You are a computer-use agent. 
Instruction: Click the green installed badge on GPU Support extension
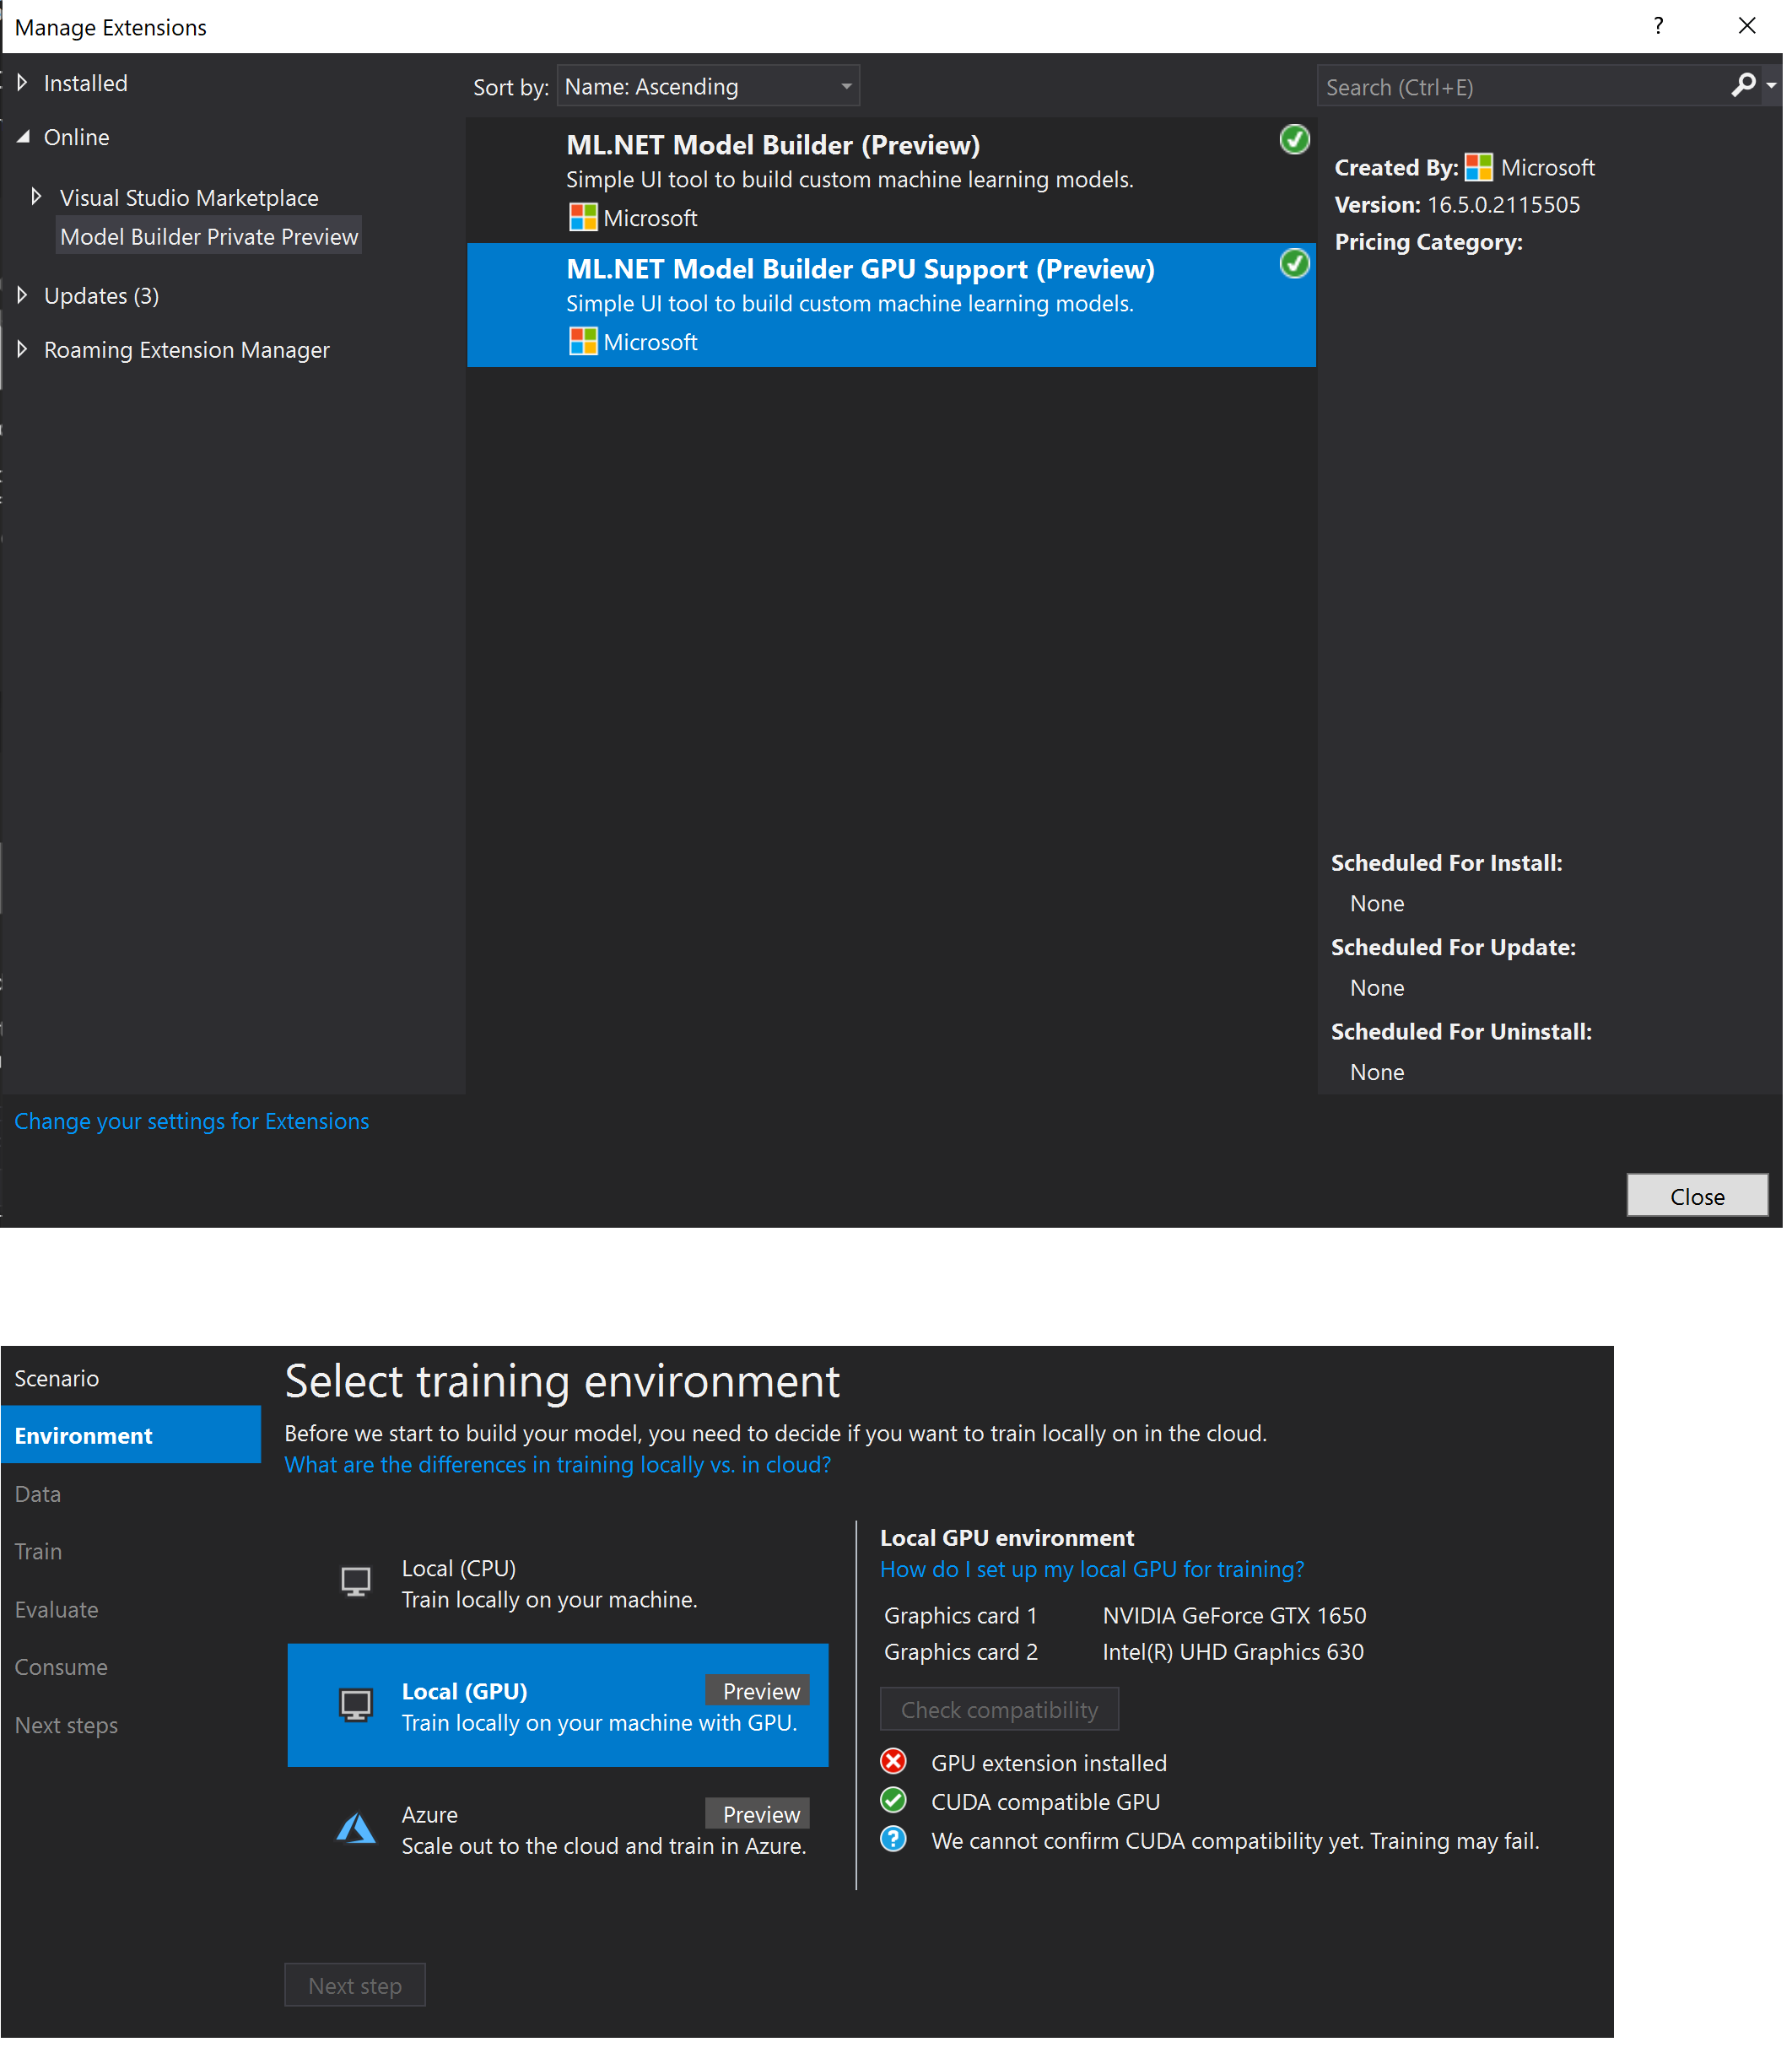(1295, 263)
